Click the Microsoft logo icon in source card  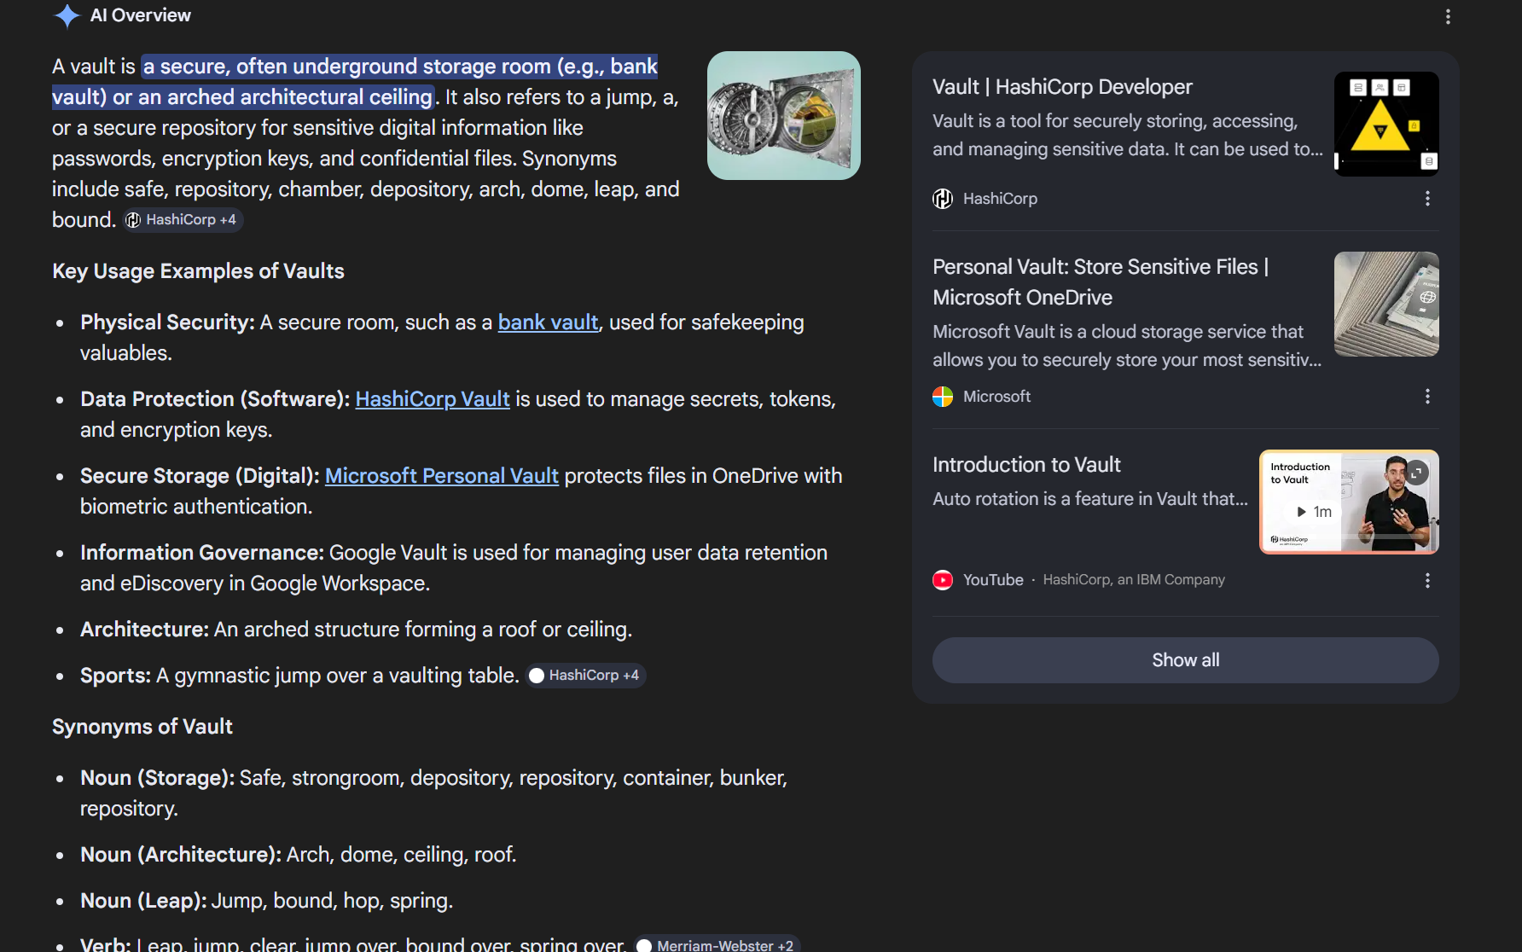tap(943, 397)
